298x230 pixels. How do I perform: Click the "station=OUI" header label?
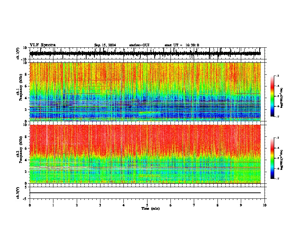pos(139,45)
